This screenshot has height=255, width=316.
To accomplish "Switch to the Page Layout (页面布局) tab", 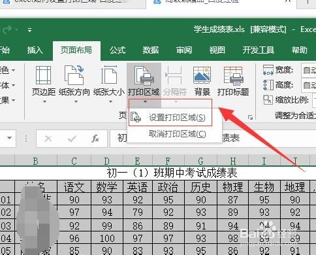I will pos(76,50).
